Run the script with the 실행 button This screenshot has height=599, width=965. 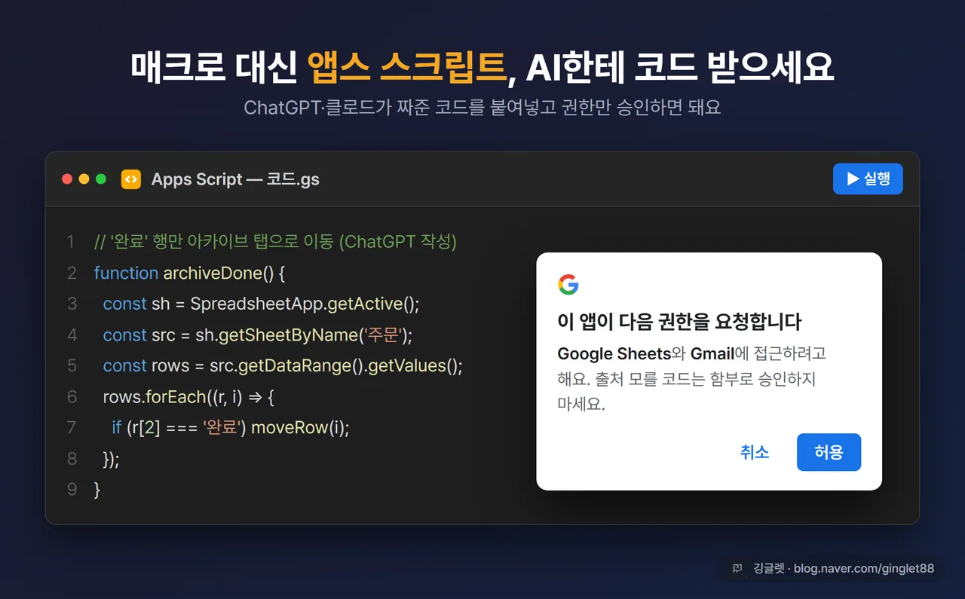pos(868,179)
